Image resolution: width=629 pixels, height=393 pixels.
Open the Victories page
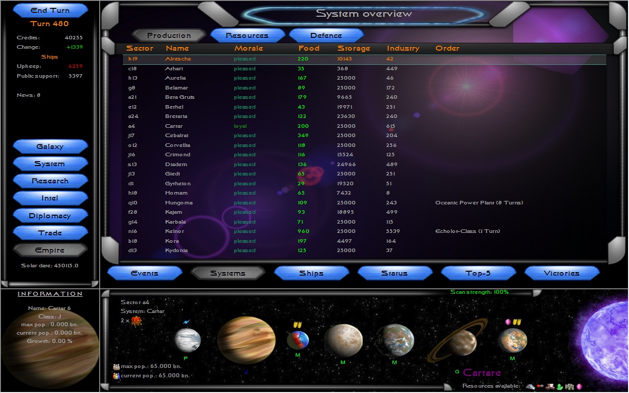pos(562,273)
